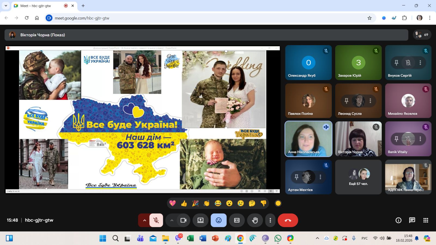This screenshot has width=436, height=245.
Task: Expand audio settings arrow beside microphone
Action: [x=144, y=220]
